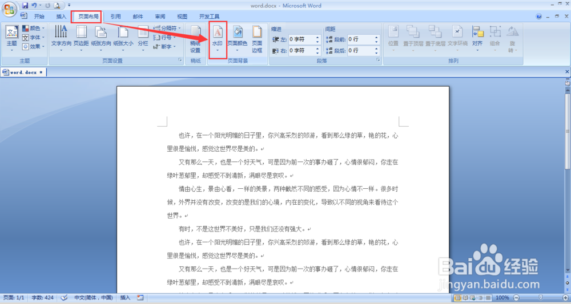This screenshot has height=304, width=571.
Task: Expand the 分隔符 breaks dropdown
Action: coord(167,28)
